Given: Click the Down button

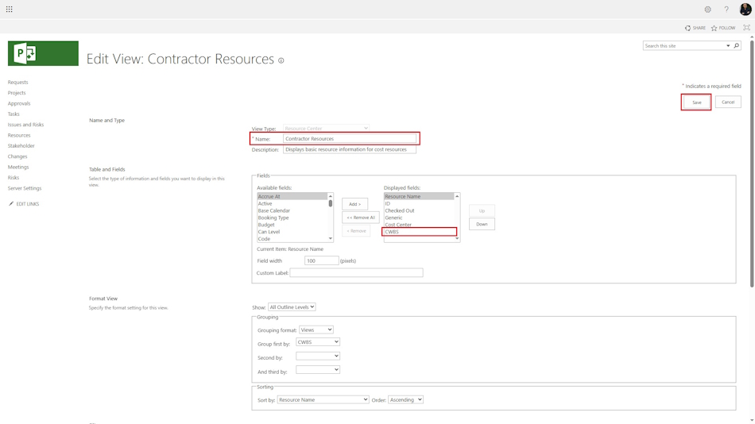Looking at the screenshot, I should coord(482,224).
